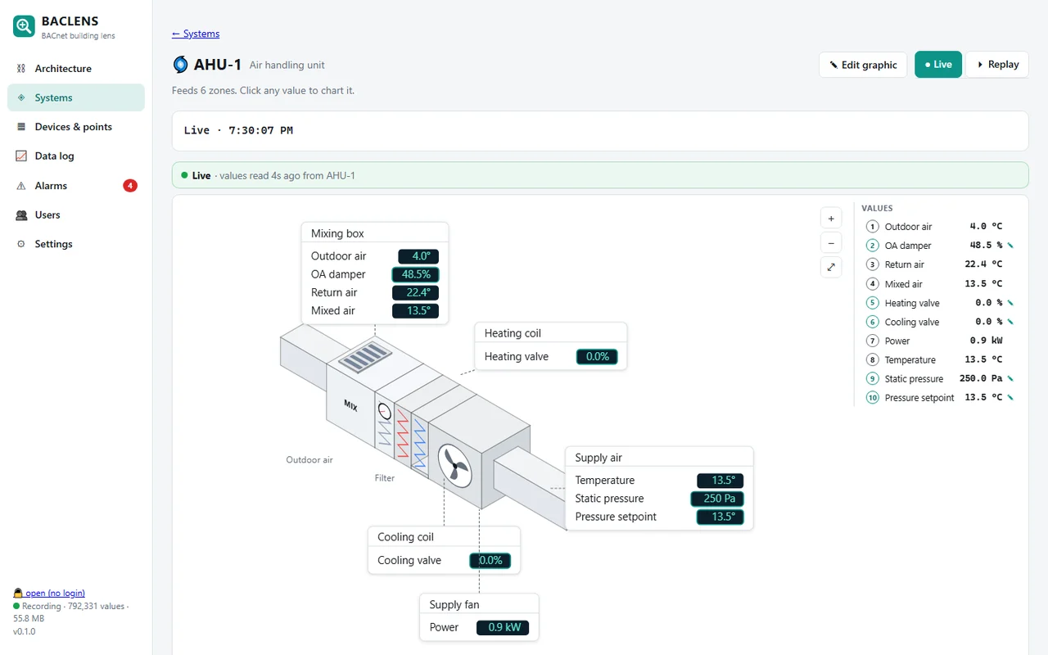Chart the Mixed air 13.5° value

416,310
